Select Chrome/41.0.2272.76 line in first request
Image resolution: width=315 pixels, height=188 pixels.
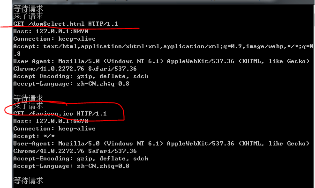pyautogui.click(x=75, y=69)
